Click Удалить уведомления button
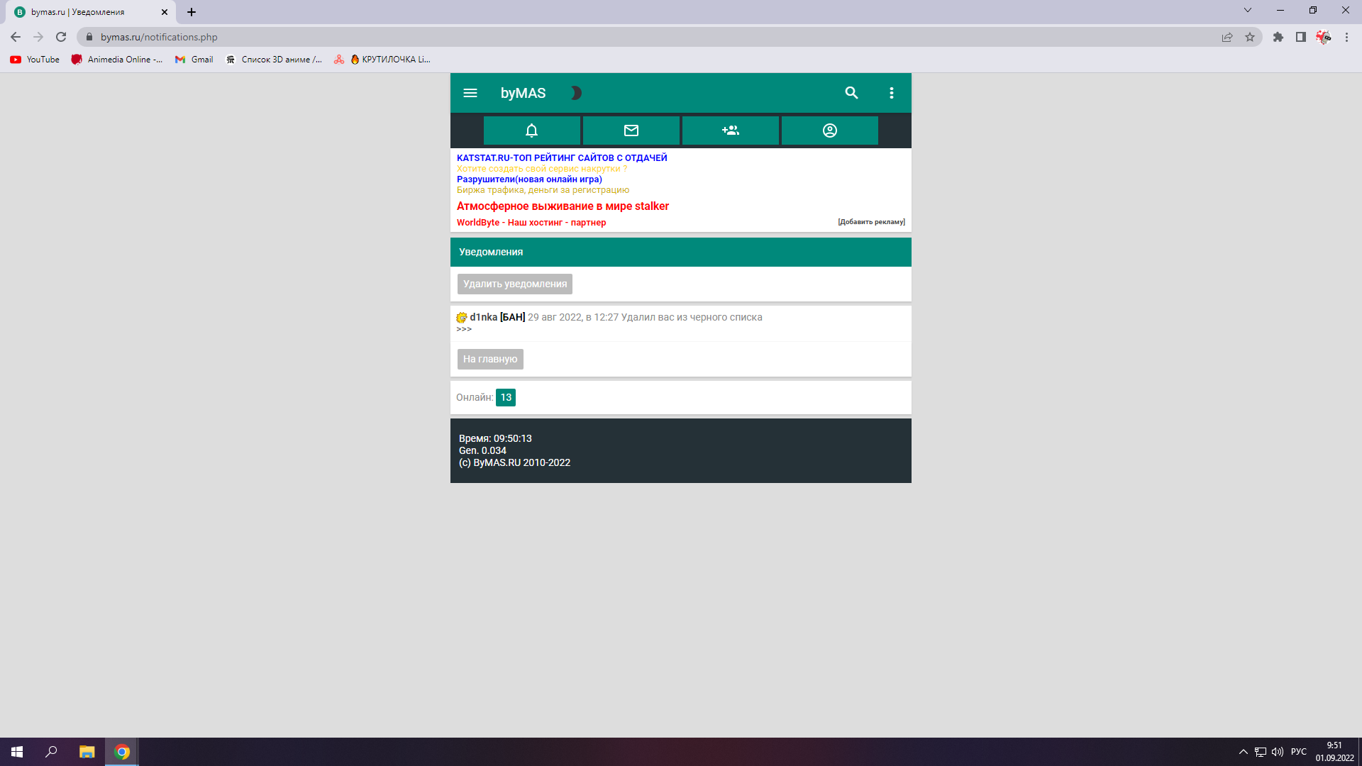Screen dimensions: 1362x766 click(514, 284)
